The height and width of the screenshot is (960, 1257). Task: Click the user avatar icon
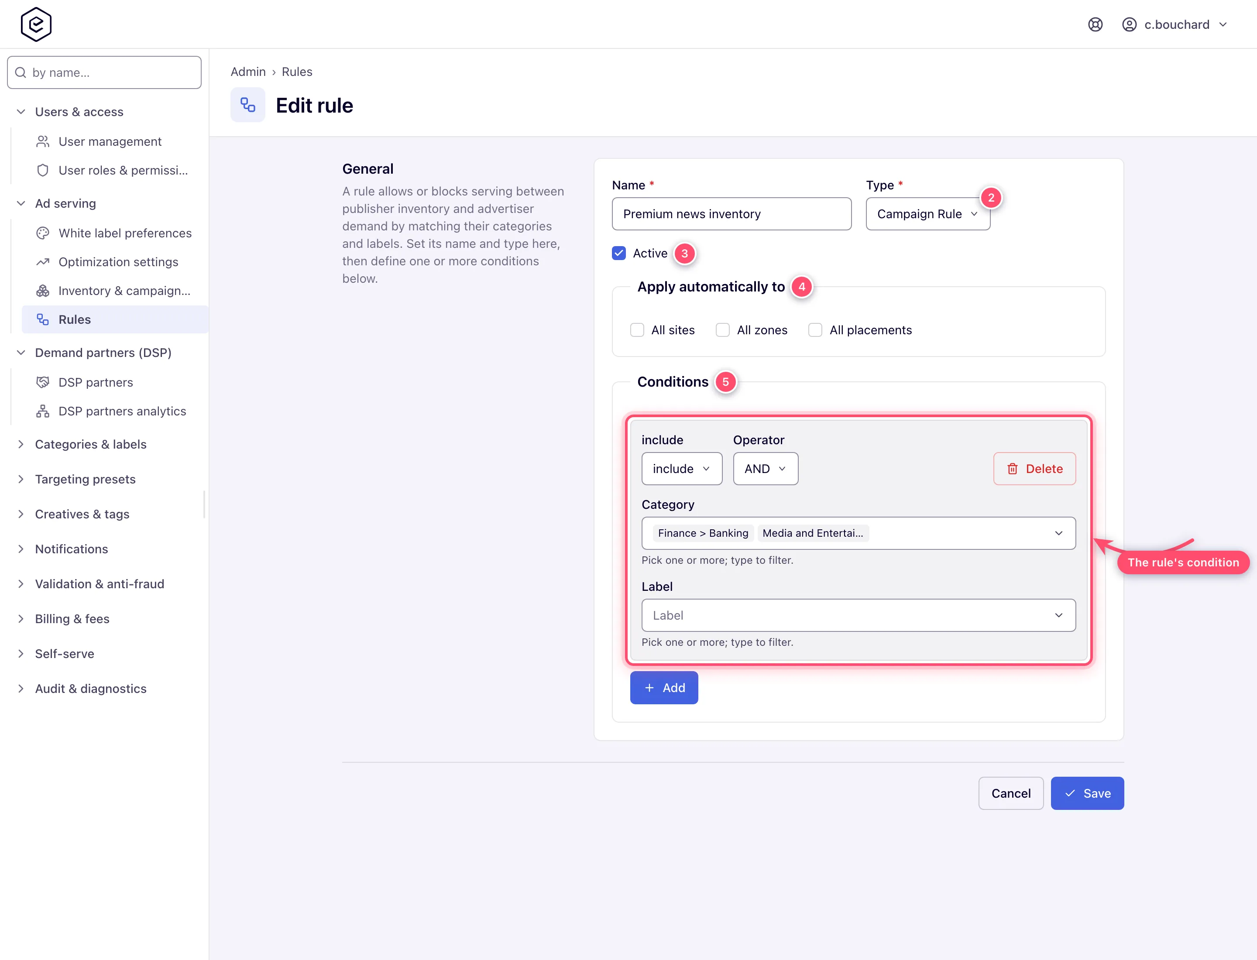coord(1129,24)
